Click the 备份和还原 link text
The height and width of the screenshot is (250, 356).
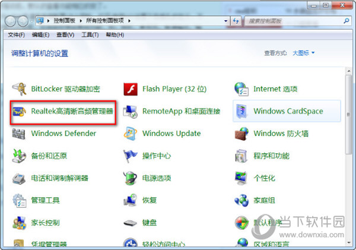[49, 156]
